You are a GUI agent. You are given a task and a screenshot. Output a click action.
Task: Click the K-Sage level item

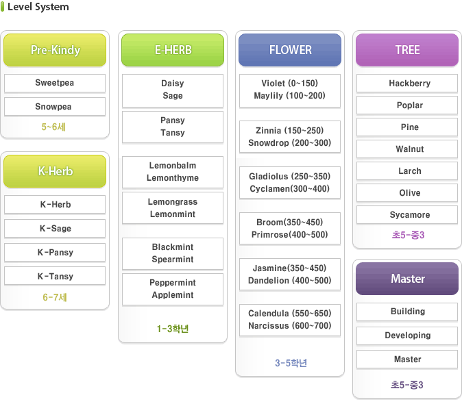click(x=55, y=229)
